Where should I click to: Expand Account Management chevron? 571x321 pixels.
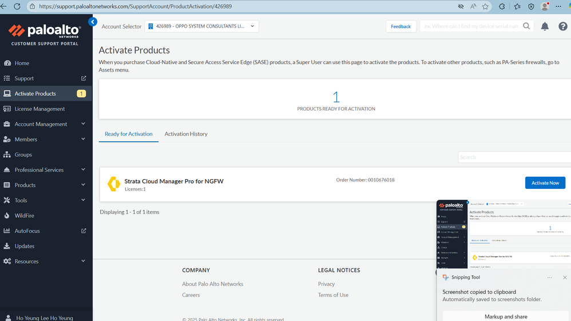(83, 124)
